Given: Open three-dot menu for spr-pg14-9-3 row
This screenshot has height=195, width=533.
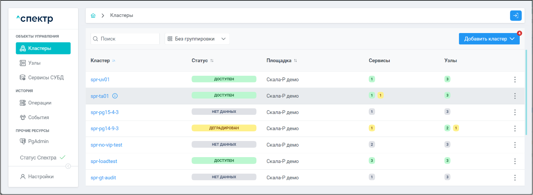Looking at the screenshot, I should click(x=514, y=129).
